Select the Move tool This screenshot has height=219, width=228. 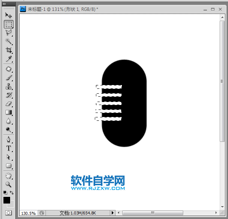(x=8, y=15)
